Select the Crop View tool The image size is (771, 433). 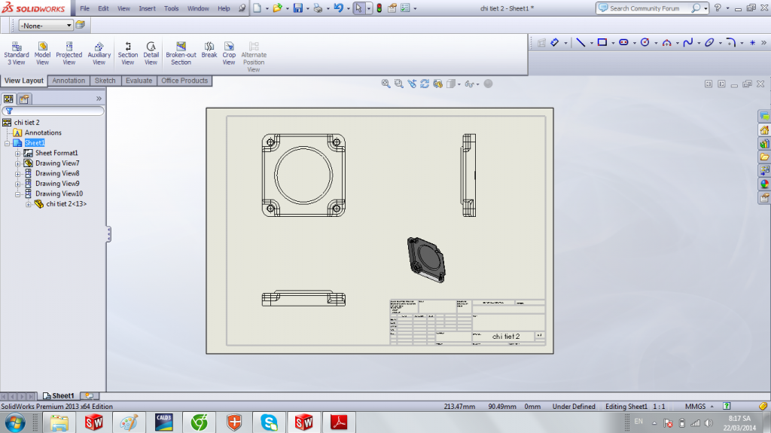point(229,53)
